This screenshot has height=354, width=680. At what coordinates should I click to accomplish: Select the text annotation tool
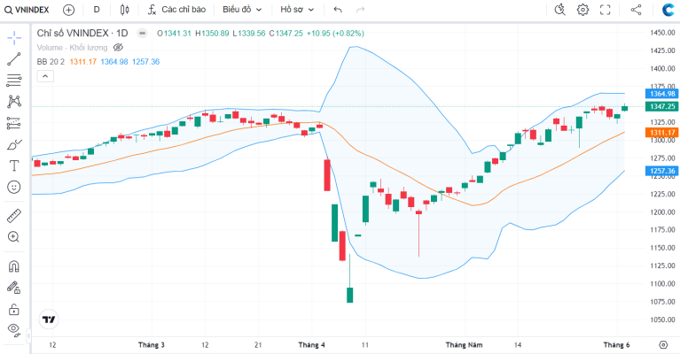click(14, 165)
